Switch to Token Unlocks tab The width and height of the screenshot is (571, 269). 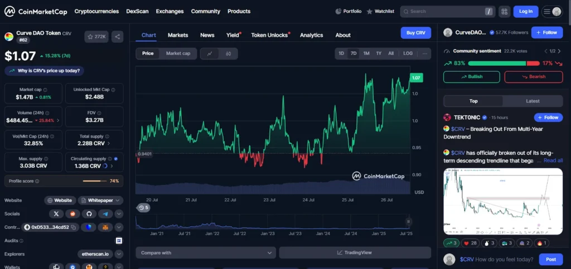(269, 35)
